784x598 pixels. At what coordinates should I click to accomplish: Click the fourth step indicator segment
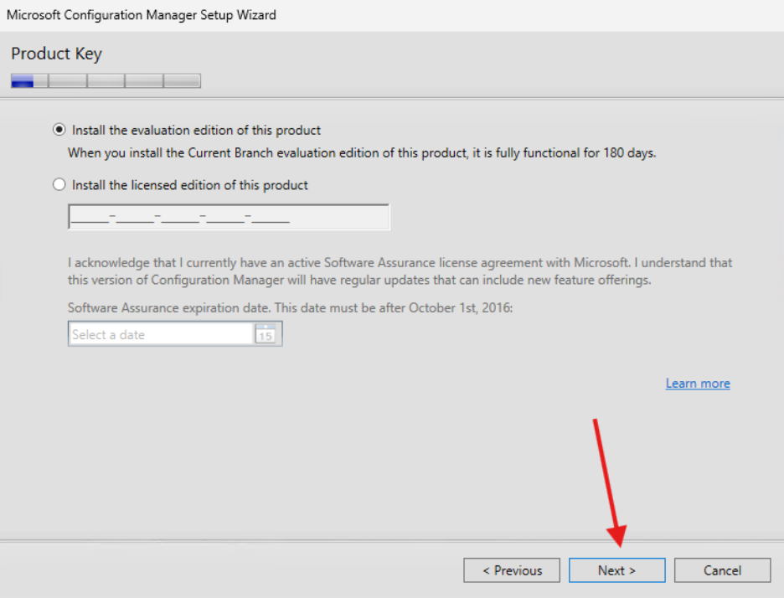(x=143, y=80)
